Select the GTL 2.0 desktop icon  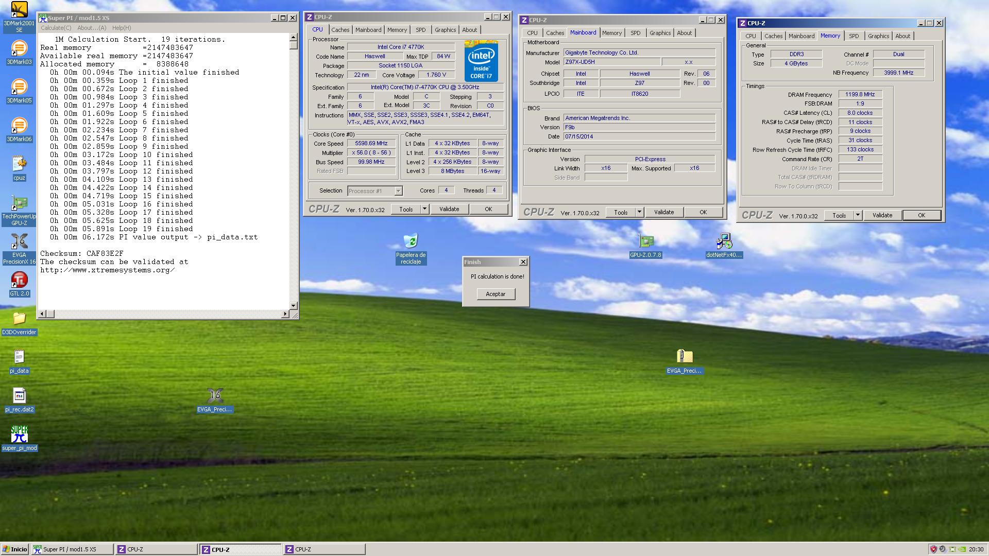[x=19, y=285]
